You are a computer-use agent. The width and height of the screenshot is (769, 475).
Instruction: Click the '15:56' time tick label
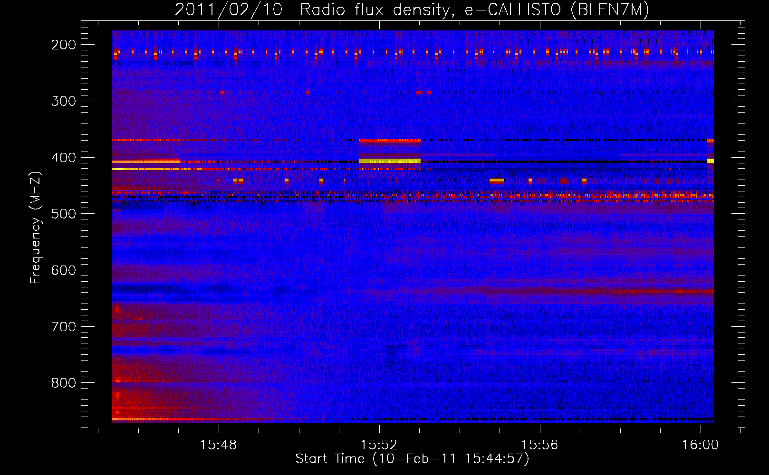(539, 445)
